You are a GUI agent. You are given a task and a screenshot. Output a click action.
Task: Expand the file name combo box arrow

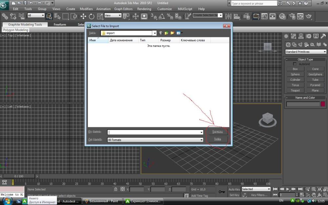(x=201, y=132)
